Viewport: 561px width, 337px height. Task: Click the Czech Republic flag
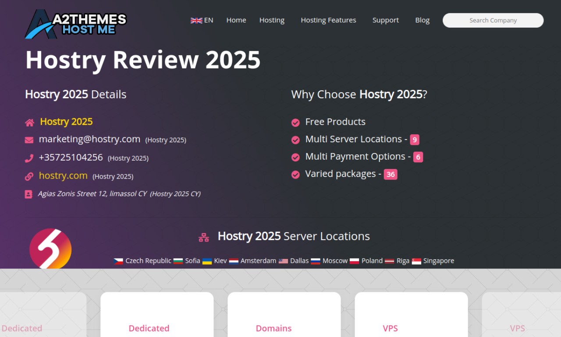pos(118,261)
